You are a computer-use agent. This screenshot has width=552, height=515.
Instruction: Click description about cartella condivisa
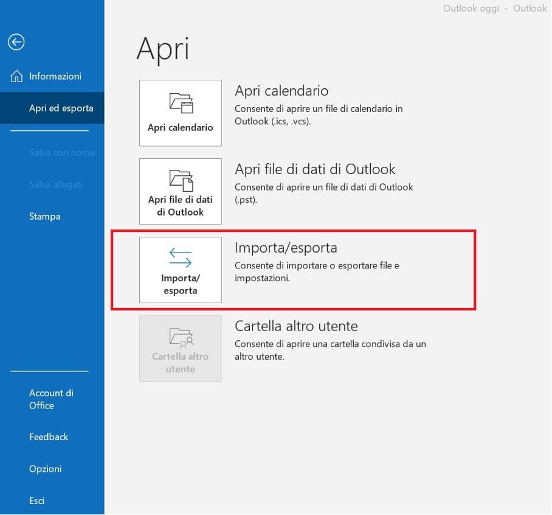[330, 350]
